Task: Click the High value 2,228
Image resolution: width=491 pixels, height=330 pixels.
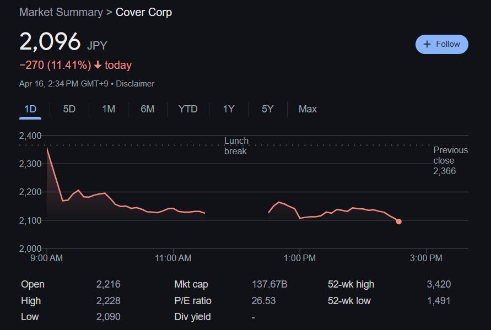Action: pyautogui.click(x=109, y=301)
